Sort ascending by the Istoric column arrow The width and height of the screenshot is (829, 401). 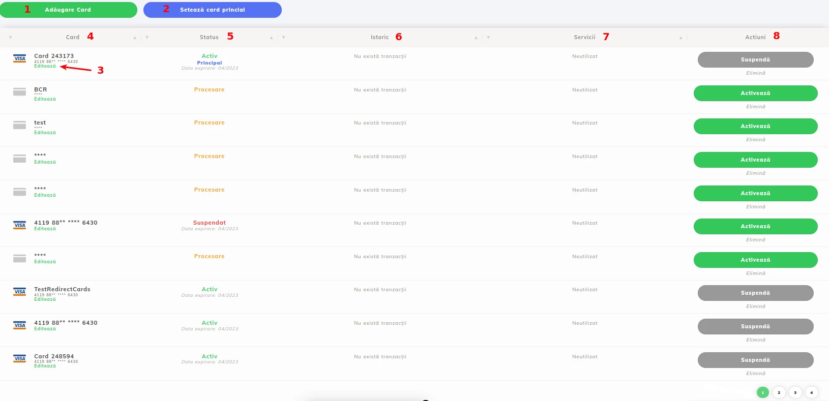point(476,38)
